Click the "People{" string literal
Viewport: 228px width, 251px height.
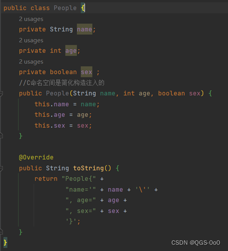(x=79, y=179)
